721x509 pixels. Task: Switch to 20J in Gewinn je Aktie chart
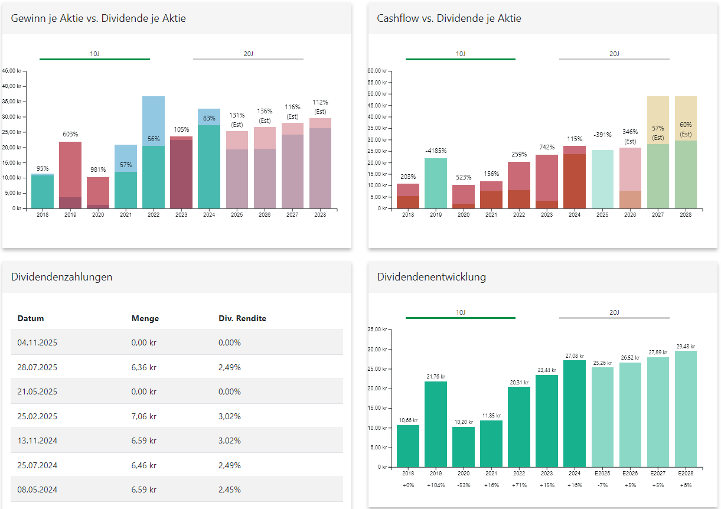click(x=248, y=54)
